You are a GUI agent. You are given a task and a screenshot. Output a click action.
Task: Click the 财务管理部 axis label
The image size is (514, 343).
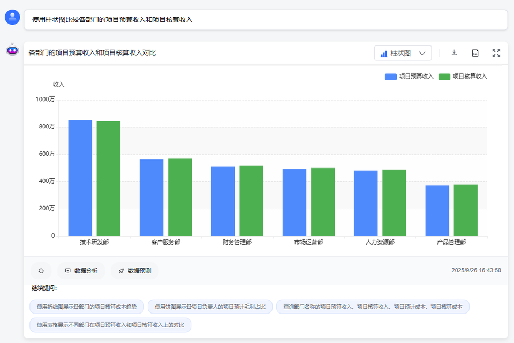(237, 242)
